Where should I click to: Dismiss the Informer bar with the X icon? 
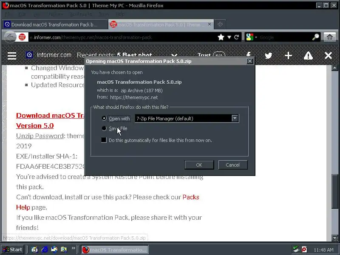click(328, 56)
